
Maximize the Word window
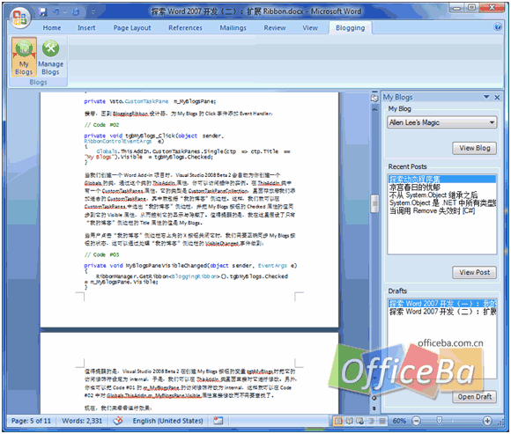click(x=471, y=8)
